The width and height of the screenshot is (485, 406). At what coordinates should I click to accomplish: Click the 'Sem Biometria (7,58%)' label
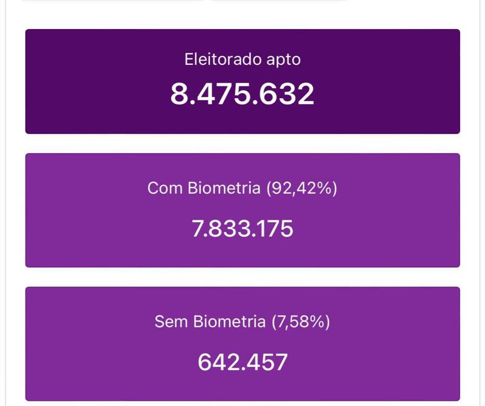click(x=242, y=322)
